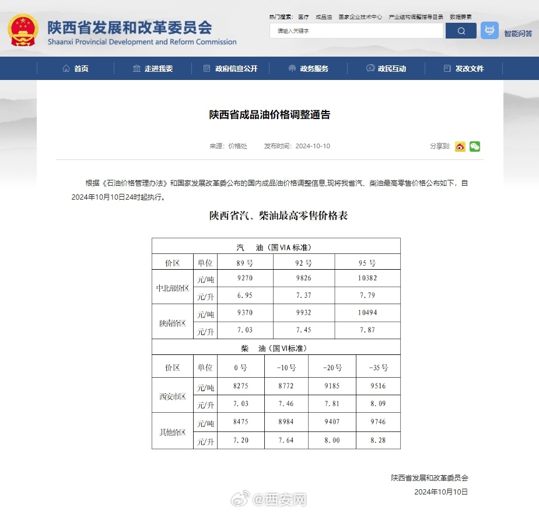Focus the keyword search input field
The height and width of the screenshot is (512, 539).
[x=356, y=31]
